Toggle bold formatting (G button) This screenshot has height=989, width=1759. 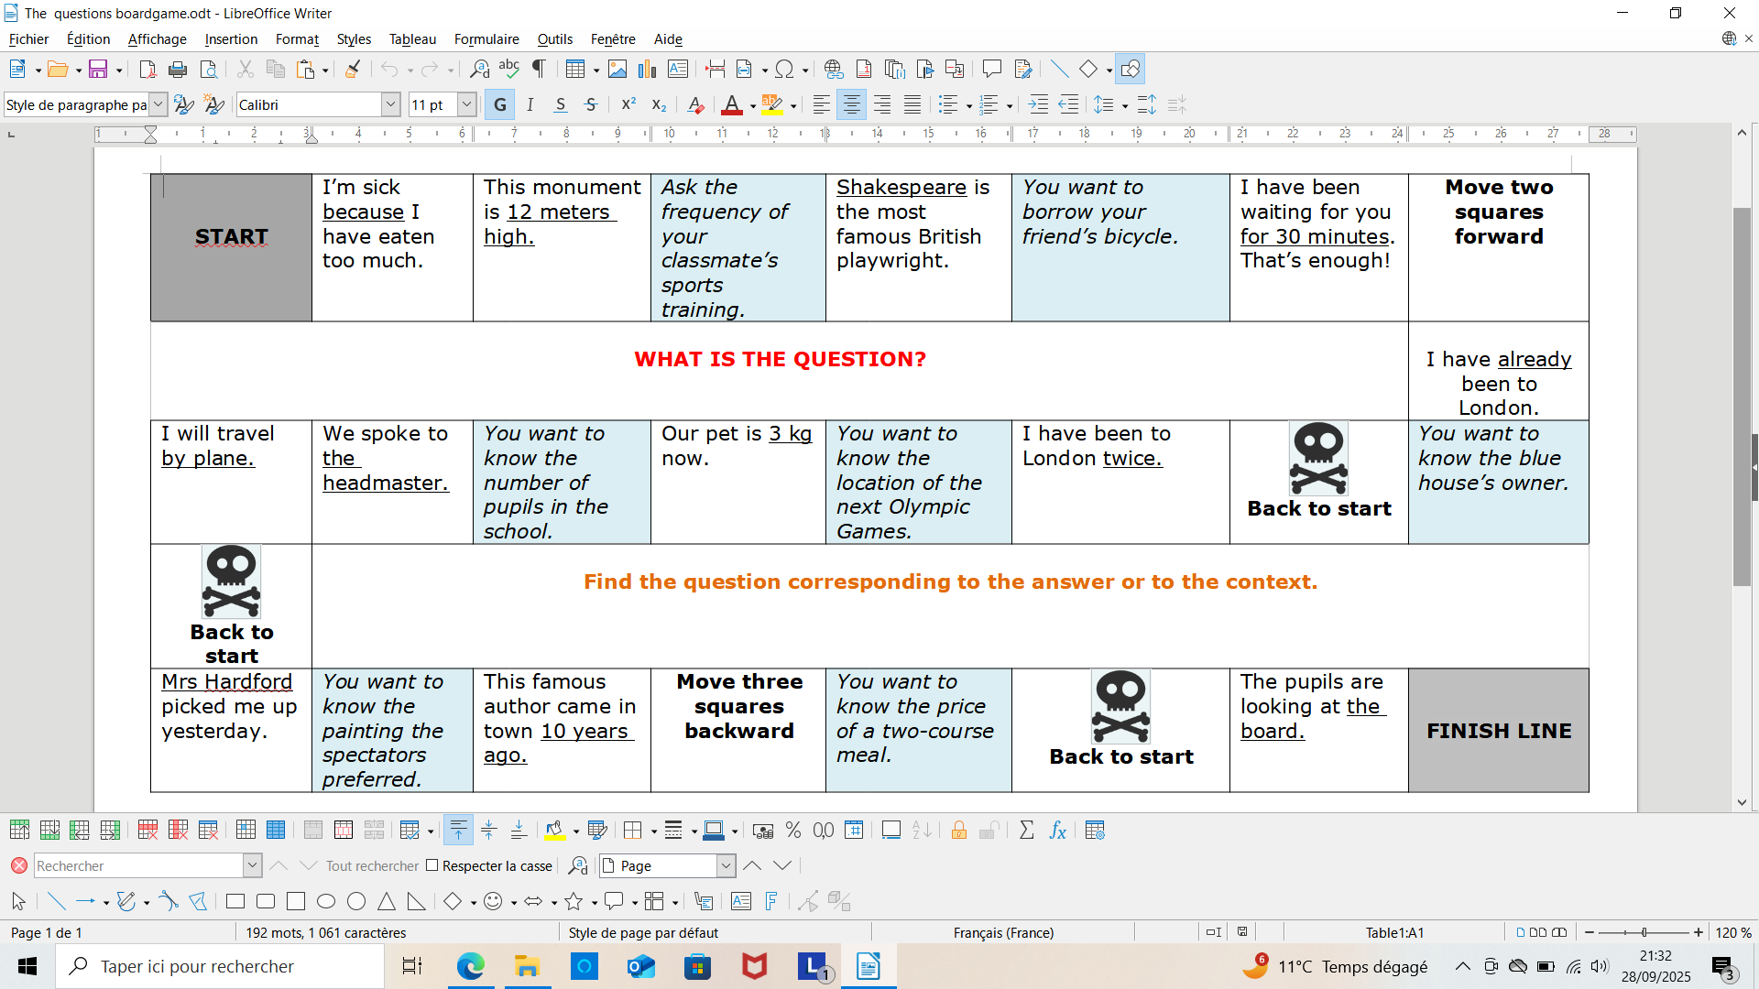coord(500,104)
